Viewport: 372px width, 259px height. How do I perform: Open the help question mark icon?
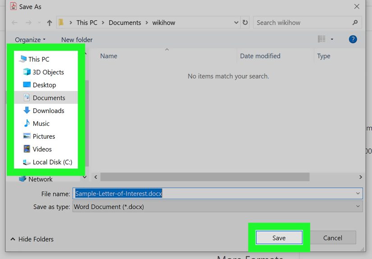(x=353, y=39)
